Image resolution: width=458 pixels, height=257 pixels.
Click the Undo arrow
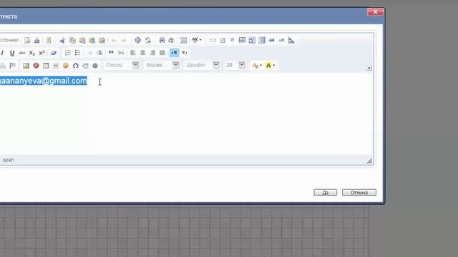tap(114, 40)
